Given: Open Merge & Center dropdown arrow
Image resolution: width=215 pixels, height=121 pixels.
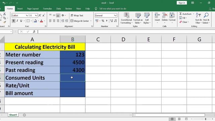Looking at the screenshot, I should [x=91, y=21].
